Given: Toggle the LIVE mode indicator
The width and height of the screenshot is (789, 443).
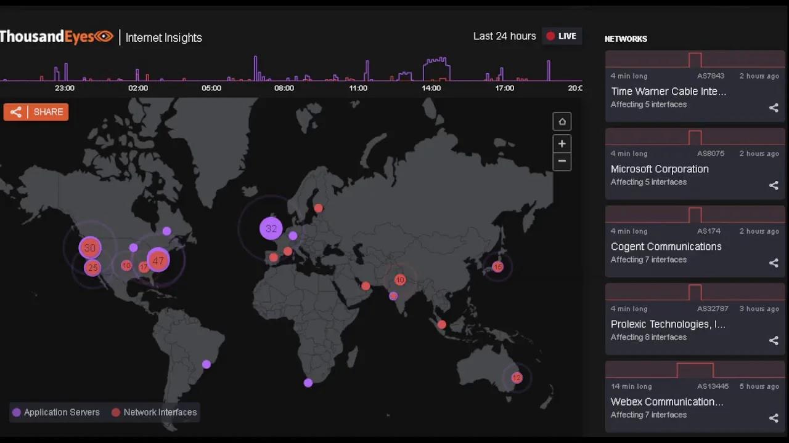Looking at the screenshot, I should pyautogui.click(x=561, y=36).
